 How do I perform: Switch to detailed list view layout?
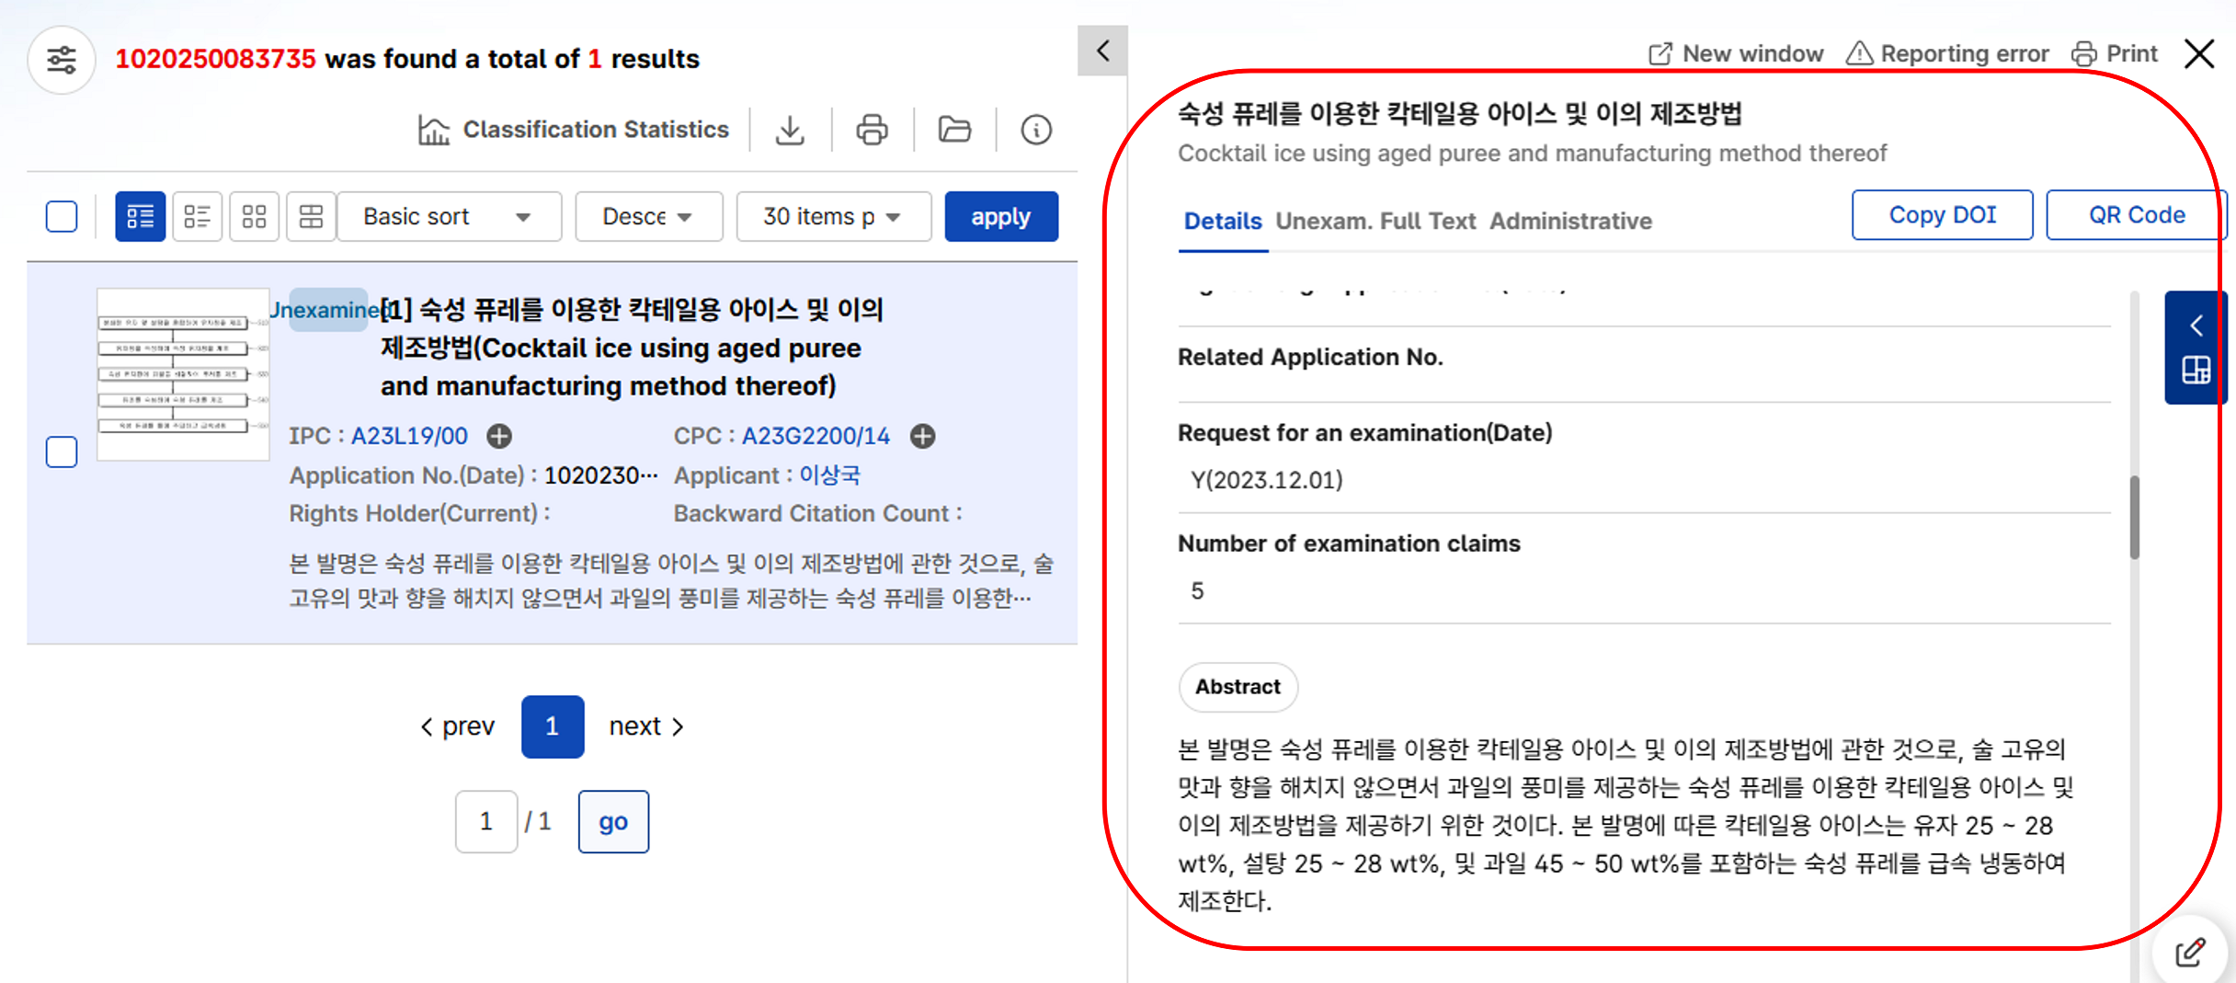click(x=140, y=217)
